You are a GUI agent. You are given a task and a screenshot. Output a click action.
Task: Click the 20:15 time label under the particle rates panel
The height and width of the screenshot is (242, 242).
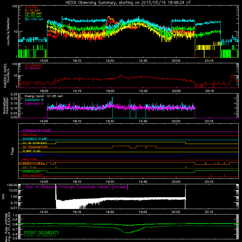(209, 91)
